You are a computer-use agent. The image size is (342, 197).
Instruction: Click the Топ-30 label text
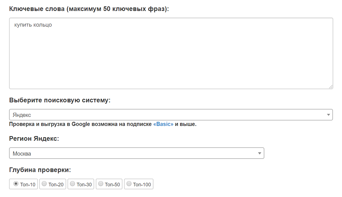pos(84,185)
